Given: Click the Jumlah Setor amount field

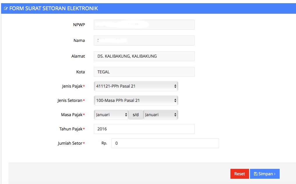Looking at the screenshot, I should pyautogui.click(x=165, y=143).
